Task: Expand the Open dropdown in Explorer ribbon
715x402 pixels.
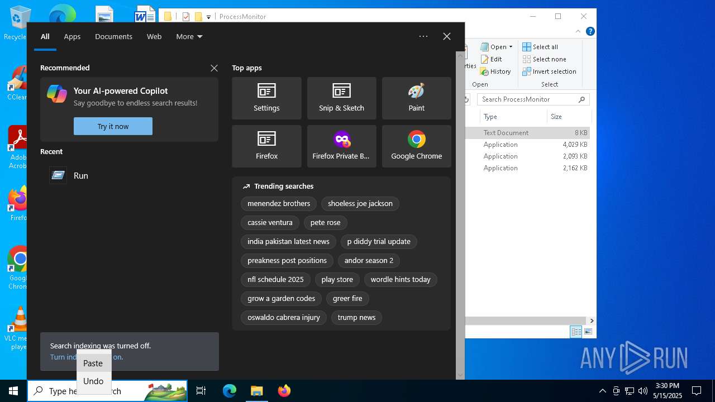Action: pyautogui.click(x=497, y=47)
